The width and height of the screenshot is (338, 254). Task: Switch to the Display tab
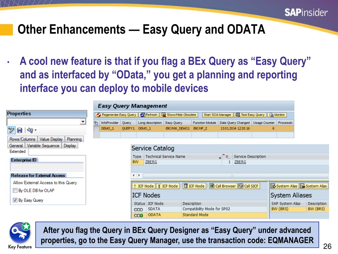click(70, 146)
